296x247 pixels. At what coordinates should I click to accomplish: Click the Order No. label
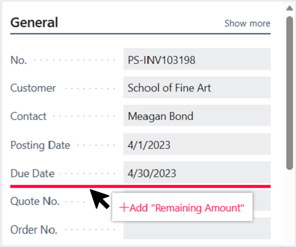click(x=34, y=230)
